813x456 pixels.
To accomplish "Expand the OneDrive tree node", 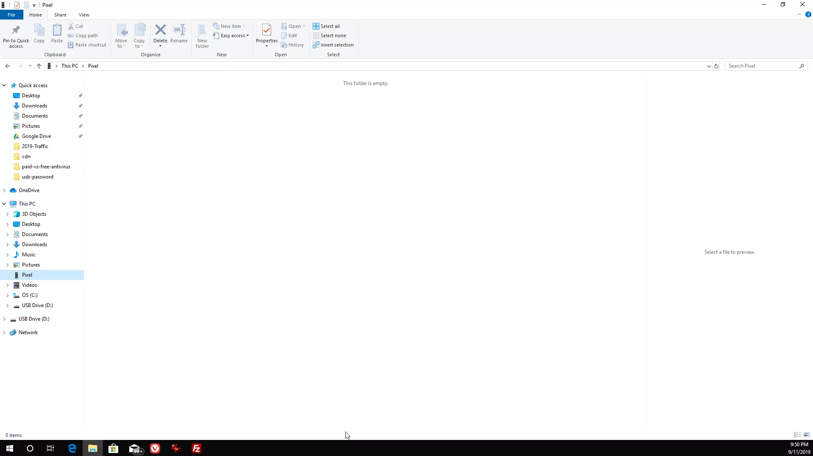I will [4, 190].
